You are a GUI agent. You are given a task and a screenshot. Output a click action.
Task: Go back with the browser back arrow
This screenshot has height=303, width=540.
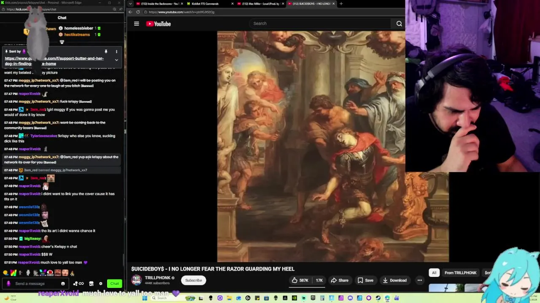coord(130,12)
